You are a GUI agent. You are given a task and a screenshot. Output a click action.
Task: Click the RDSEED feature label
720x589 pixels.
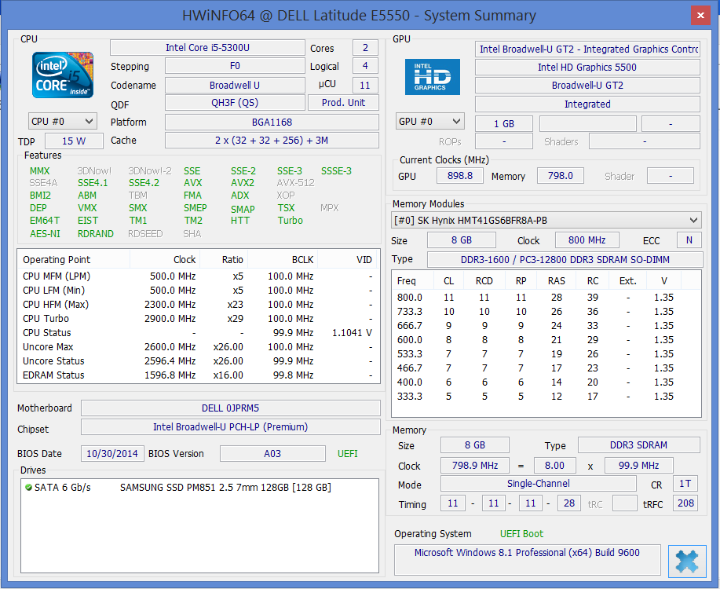(x=145, y=234)
